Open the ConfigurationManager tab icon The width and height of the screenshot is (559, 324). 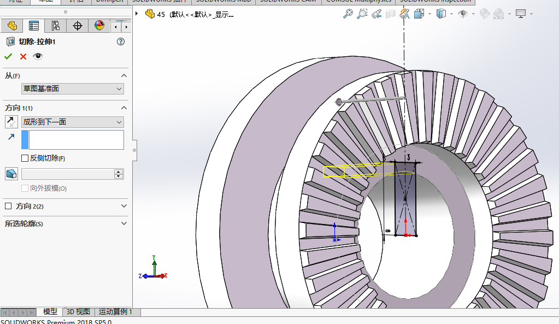tap(56, 26)
